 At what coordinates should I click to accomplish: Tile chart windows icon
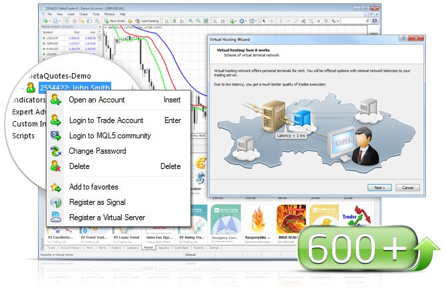click(206, 21)
